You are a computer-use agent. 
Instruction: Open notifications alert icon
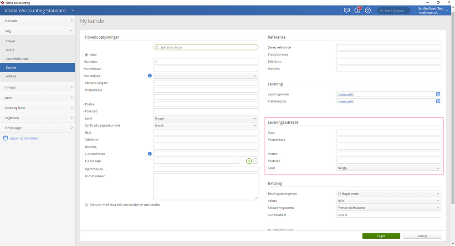pyautogui.click(x=357, y=10)
